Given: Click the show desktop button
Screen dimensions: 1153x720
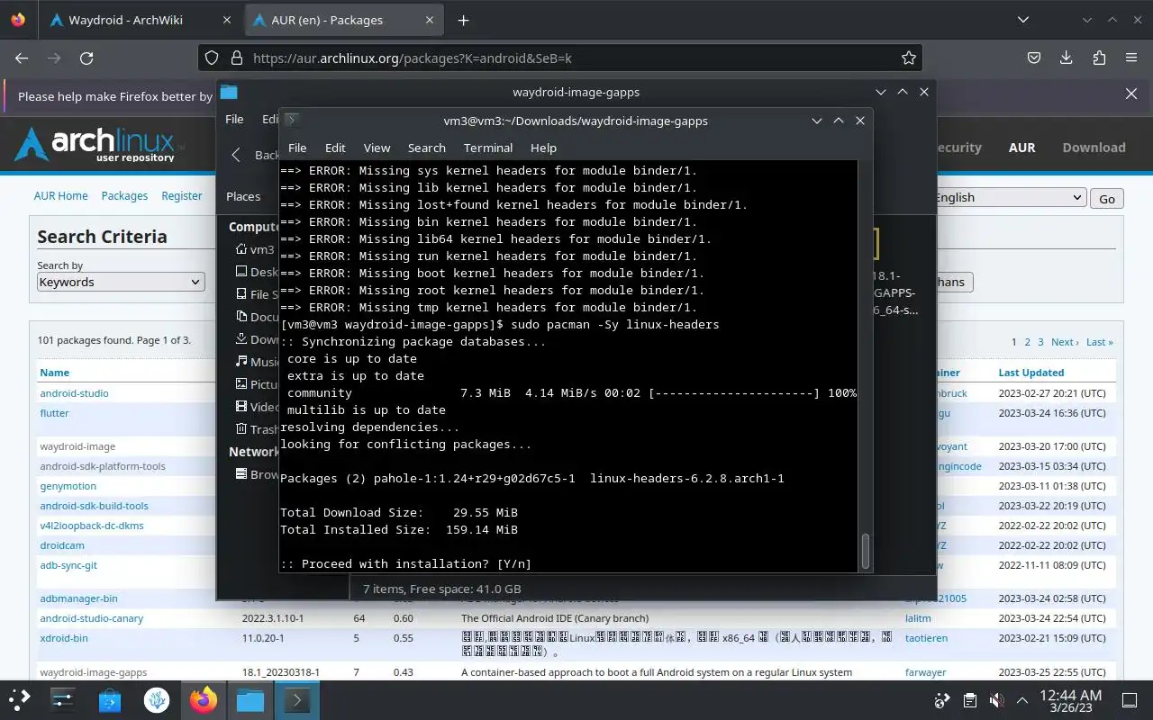Looking at the screenshot, I should point(1130,700).
